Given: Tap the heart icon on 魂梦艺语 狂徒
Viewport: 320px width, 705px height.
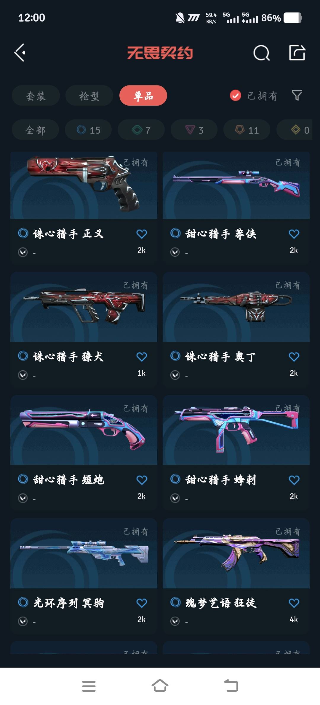Looking at the screenshot, I should [294, 603].
